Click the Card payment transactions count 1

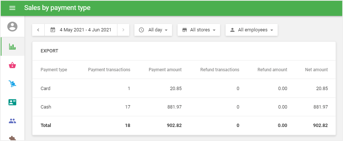(129, 88)
